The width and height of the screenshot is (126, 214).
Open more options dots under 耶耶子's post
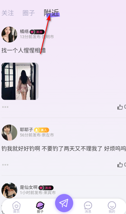(x=5, y=165)
